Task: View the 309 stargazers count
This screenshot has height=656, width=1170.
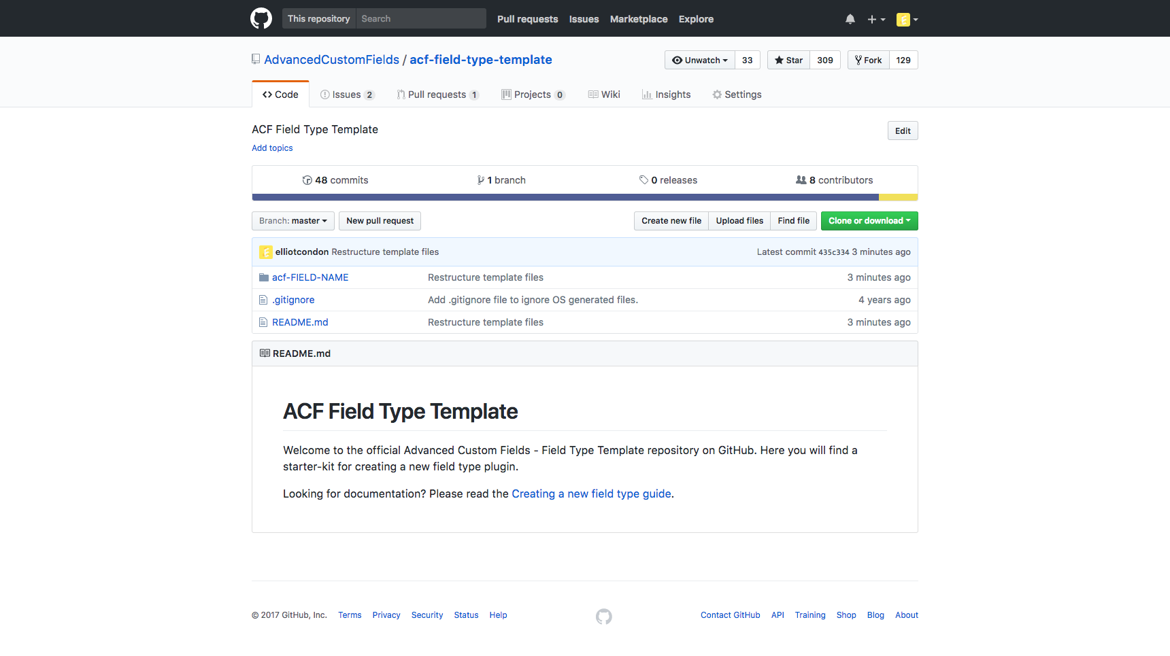Action: pyautogui.click(x=825, y=60)
